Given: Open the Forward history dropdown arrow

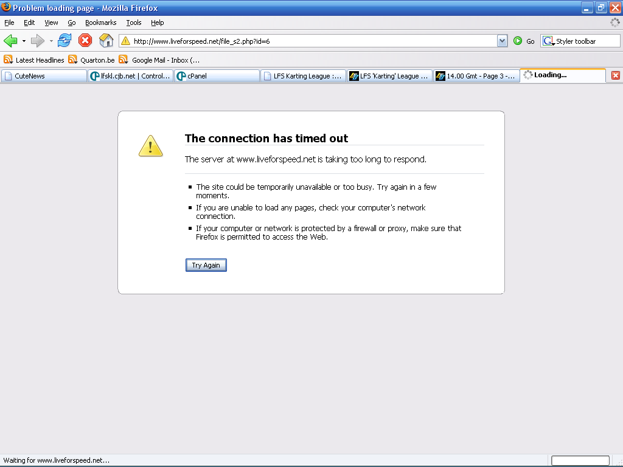Looking at the screenshot, I should click(x=51, y=41).
